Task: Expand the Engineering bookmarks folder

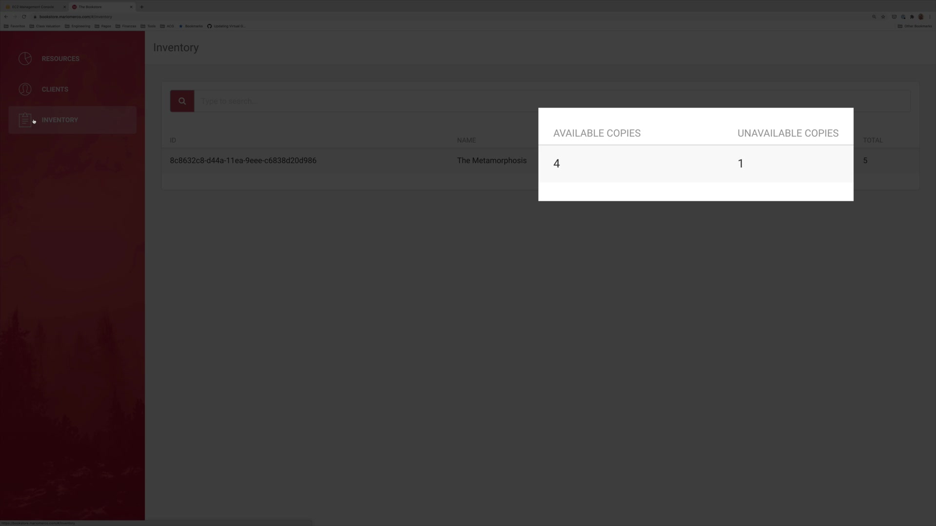Action: click(78, 26)
